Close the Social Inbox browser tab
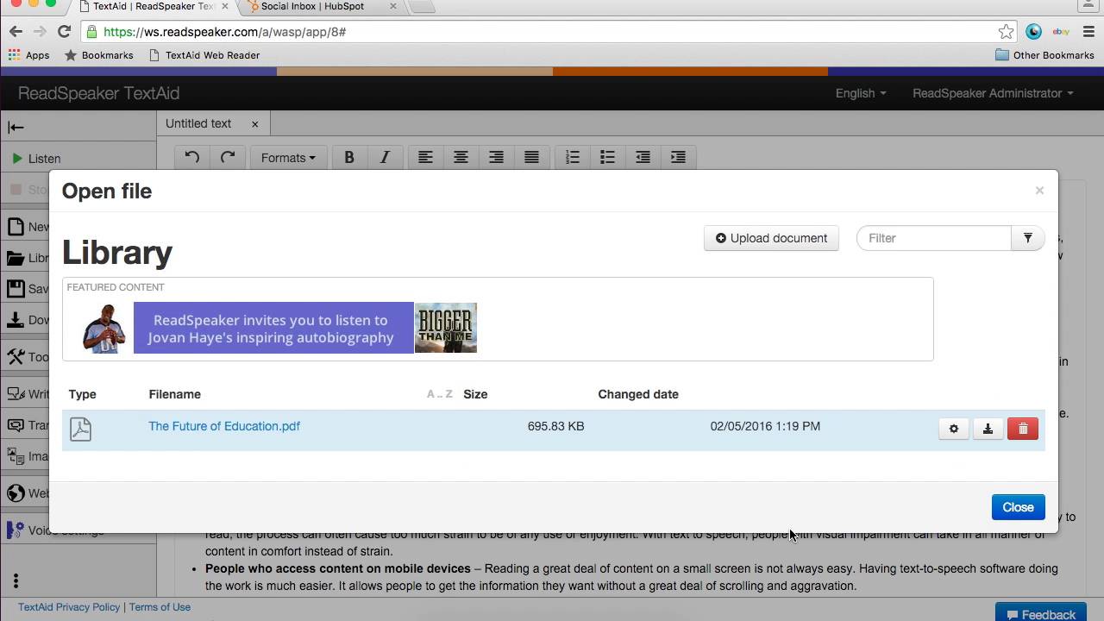Viewport: 1104px width, 621px height. [x=393, y=7]
